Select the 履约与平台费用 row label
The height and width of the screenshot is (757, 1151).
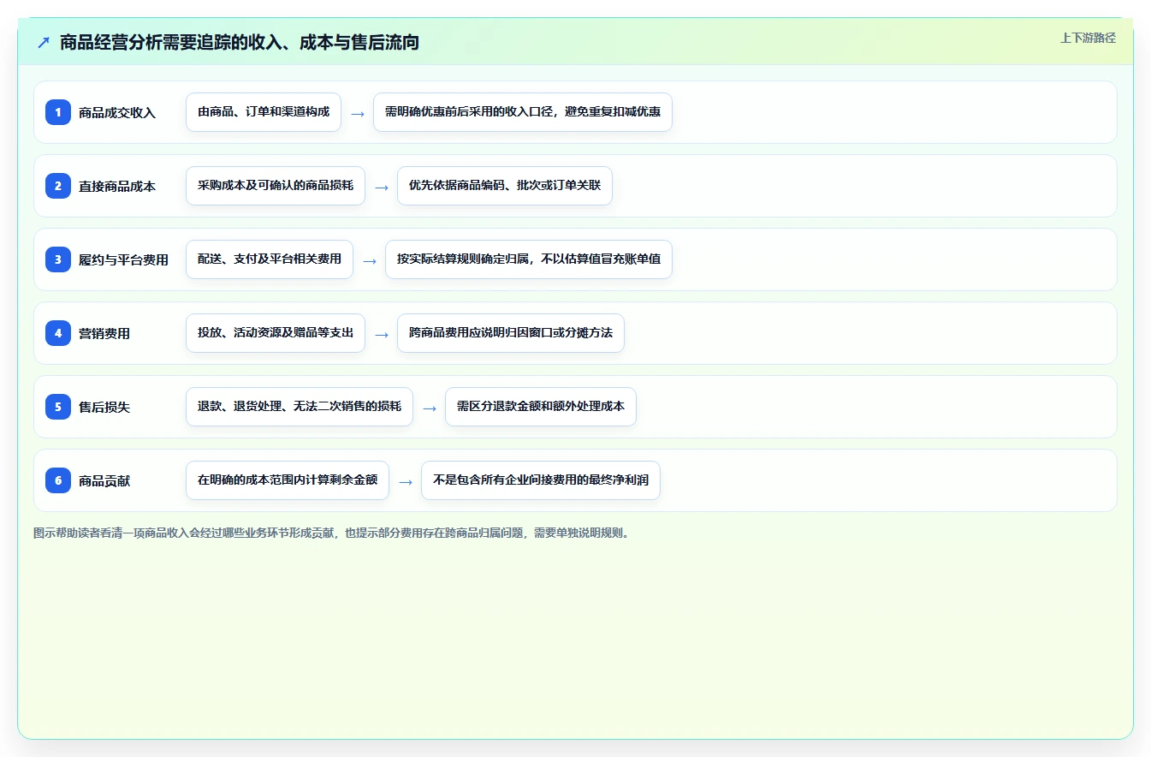[x=123, y=260]
